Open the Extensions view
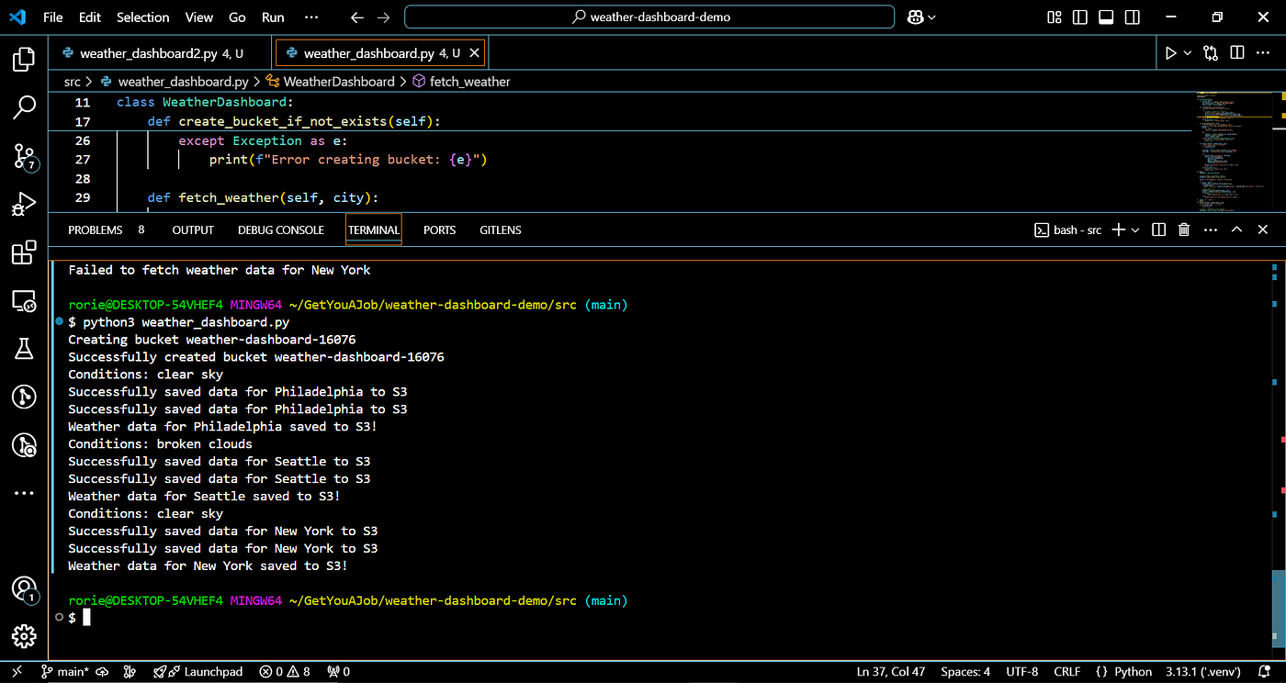This screenshot has height=683, width=1286. click(x=23, y=252)
